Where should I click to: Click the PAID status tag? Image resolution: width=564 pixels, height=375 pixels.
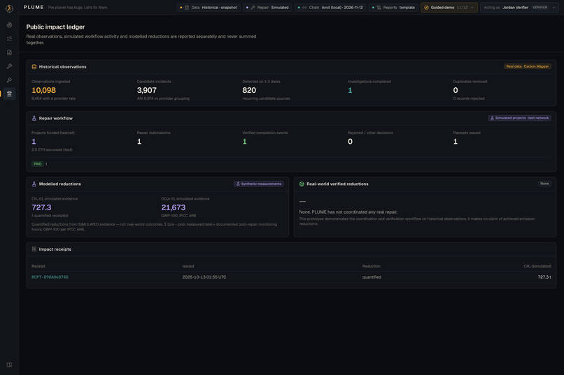tap(37, 164)
